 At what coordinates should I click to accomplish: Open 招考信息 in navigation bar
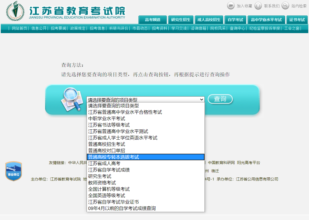point(97,28)
